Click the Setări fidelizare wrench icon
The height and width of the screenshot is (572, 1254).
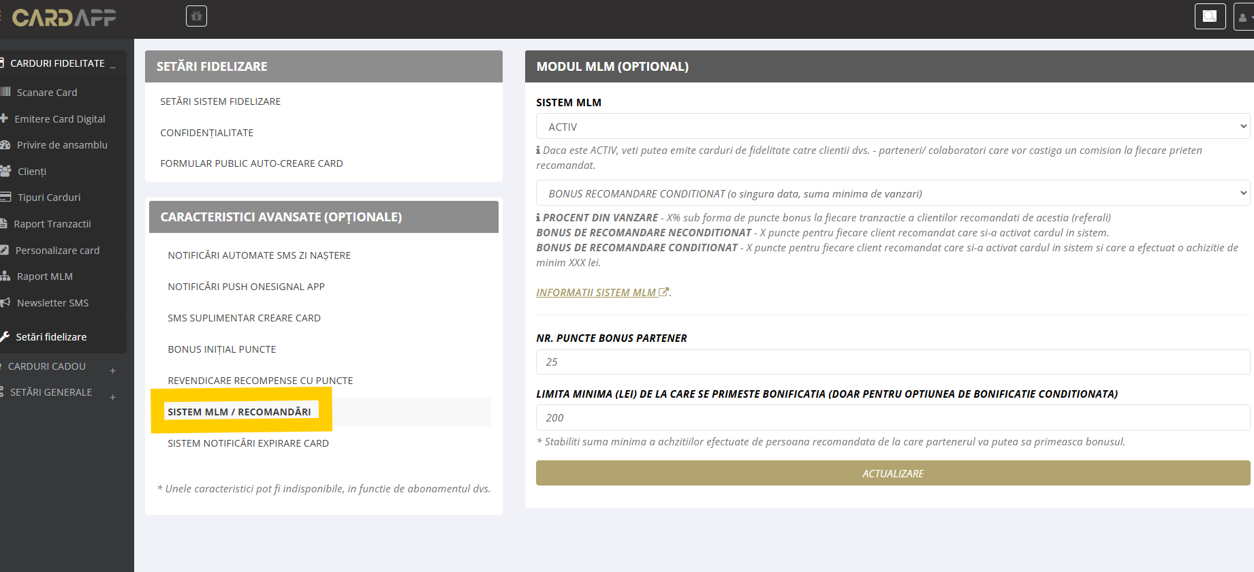coord(5,336)
